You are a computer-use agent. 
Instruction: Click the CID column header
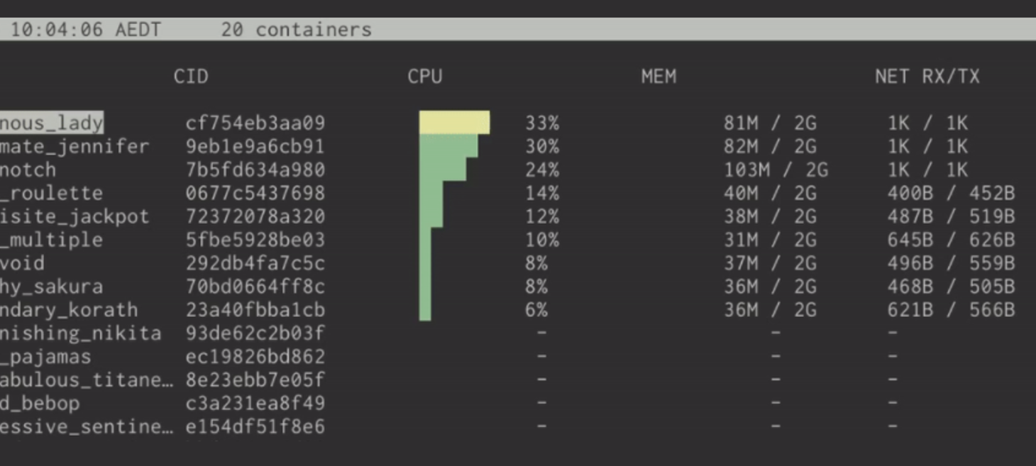click(191, 77)
